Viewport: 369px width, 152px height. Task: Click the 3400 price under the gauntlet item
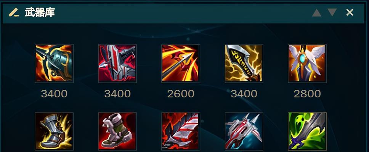click(117, 94)
